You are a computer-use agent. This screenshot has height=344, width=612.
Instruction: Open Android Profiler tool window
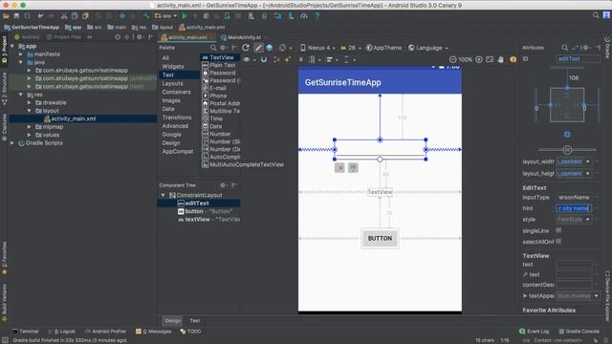click(x=105, y=332)
